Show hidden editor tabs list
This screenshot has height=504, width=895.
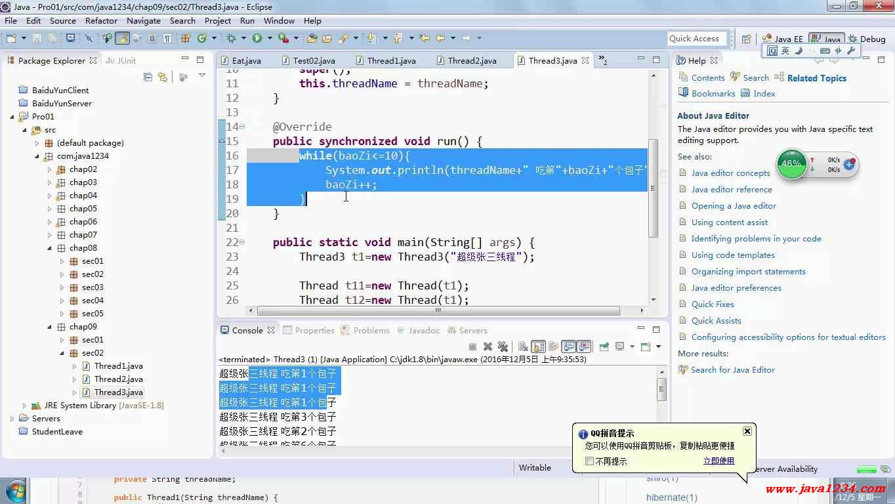click(603, 60)
